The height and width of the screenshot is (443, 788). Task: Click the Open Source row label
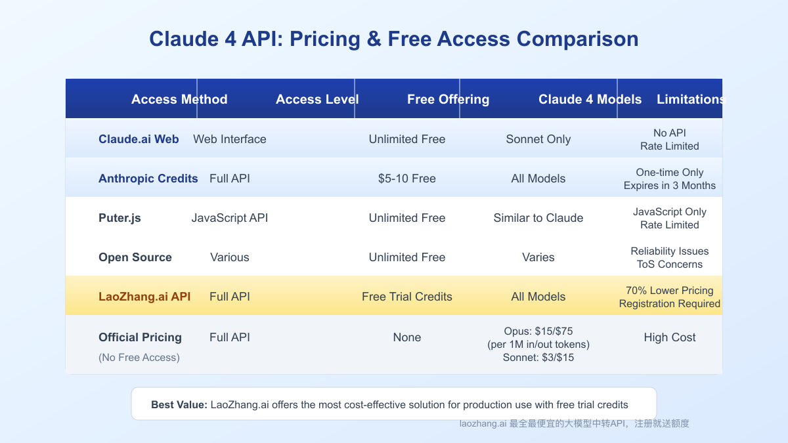[x=135, y=257]
